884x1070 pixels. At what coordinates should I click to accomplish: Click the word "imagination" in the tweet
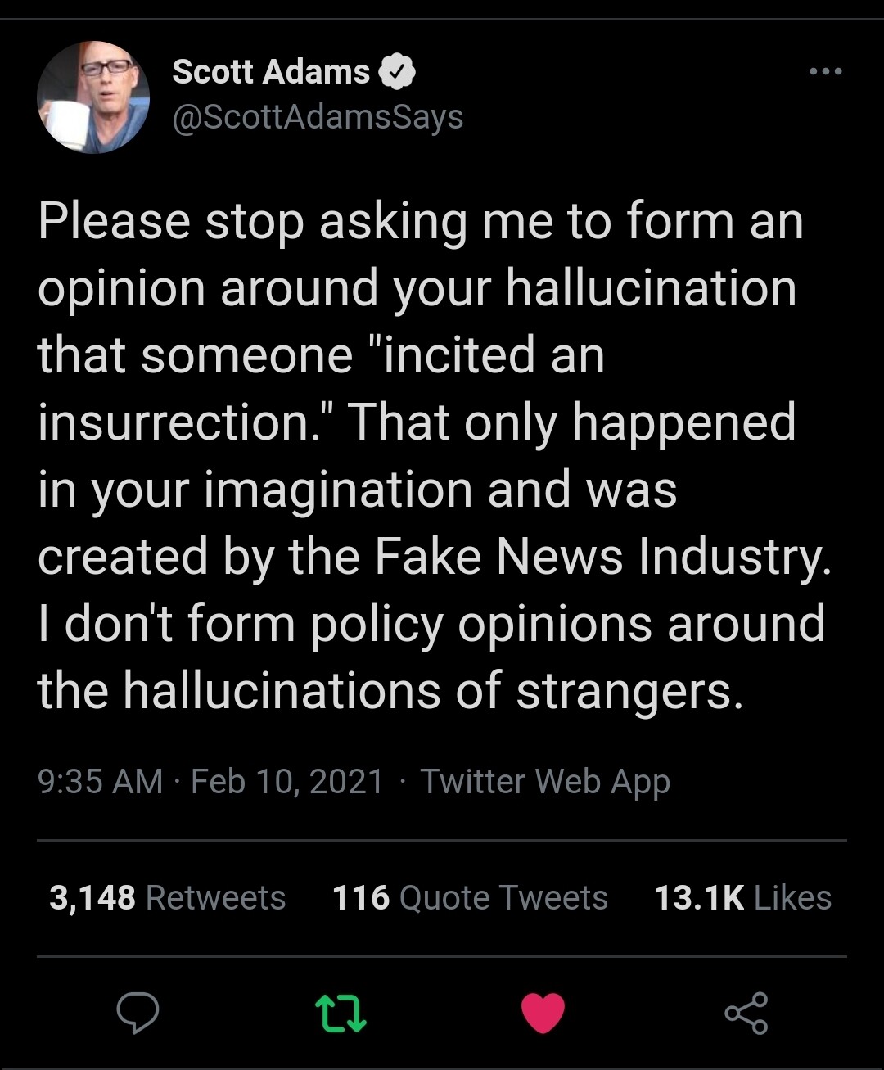pyautogui.click(x=337, y=490)
